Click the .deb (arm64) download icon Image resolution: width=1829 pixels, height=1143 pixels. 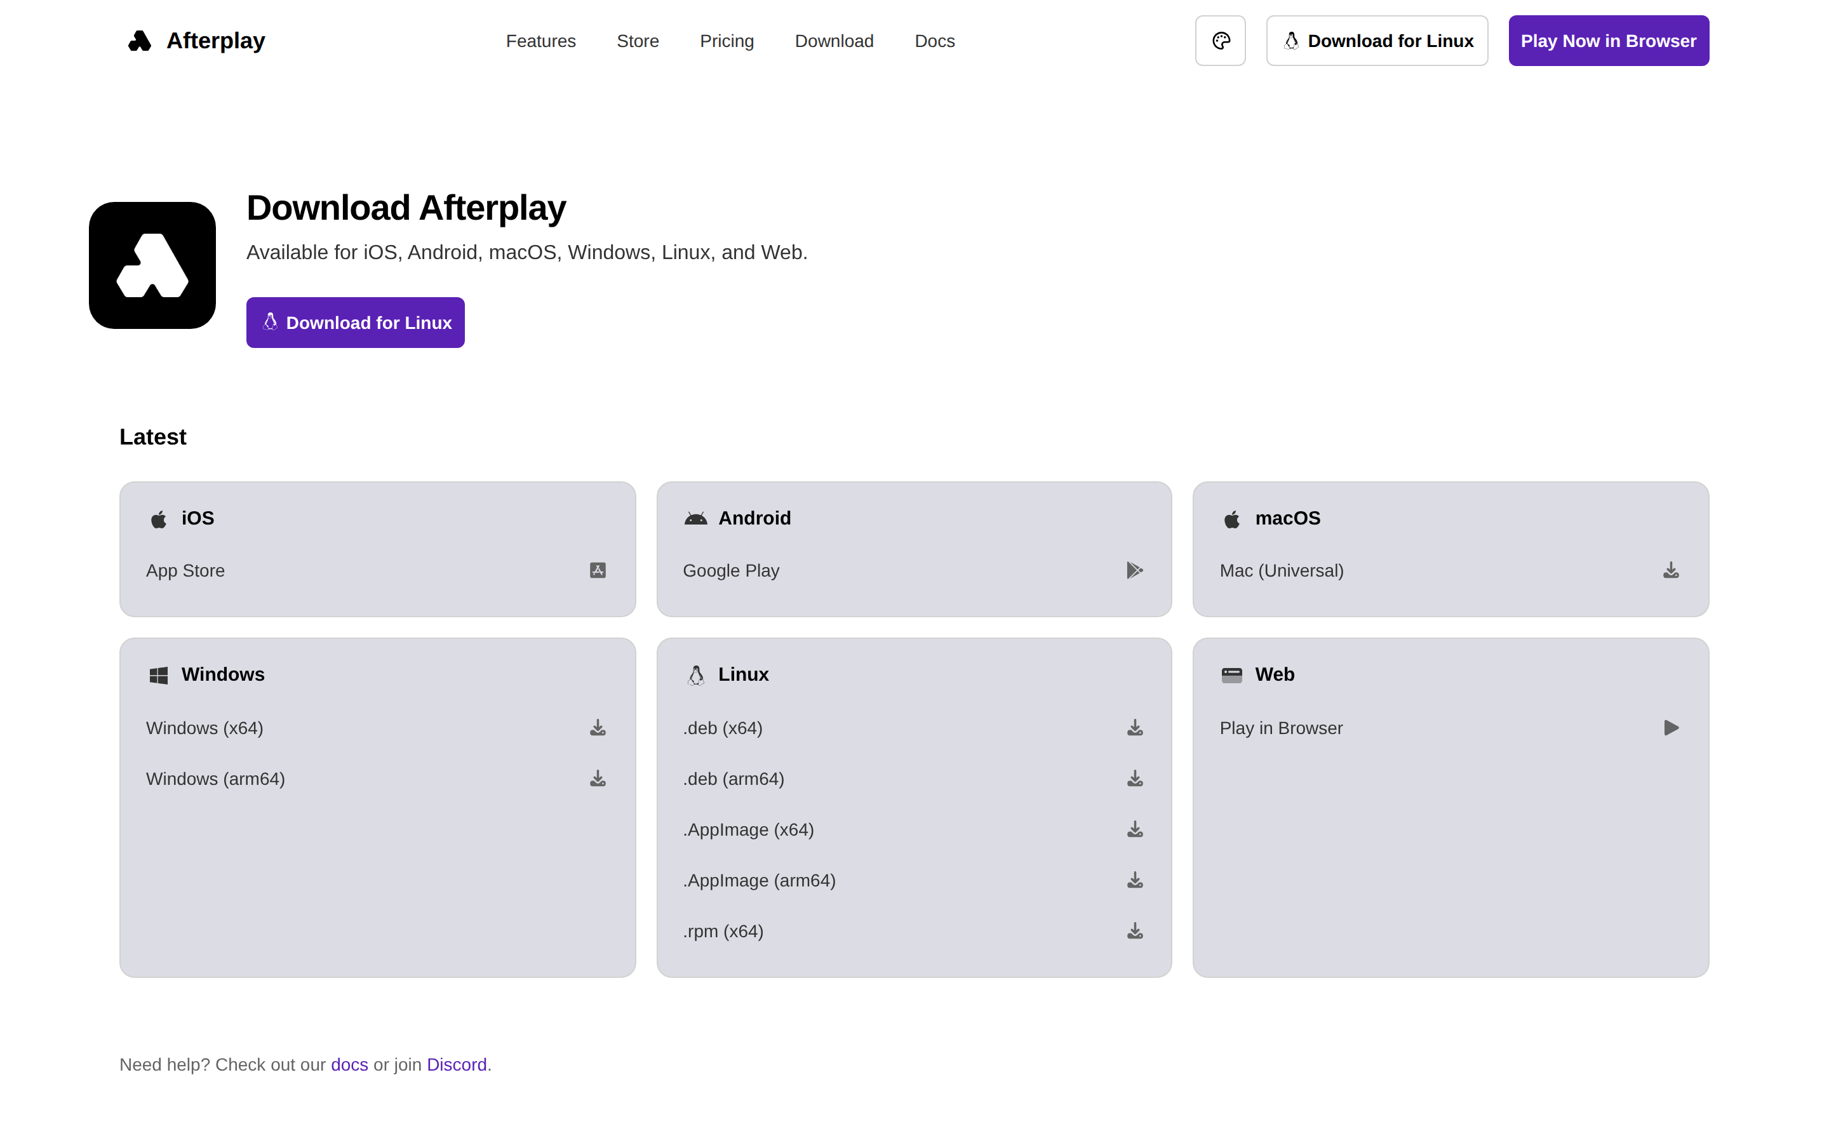pos(1134,778)
